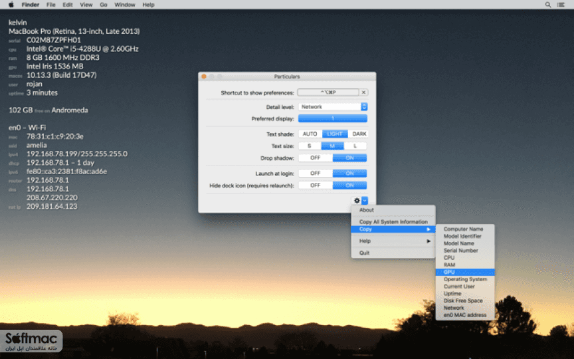Click the gear icon in Particulars window
The height and width of the screenshot is (359, 574).
[357, 200]
